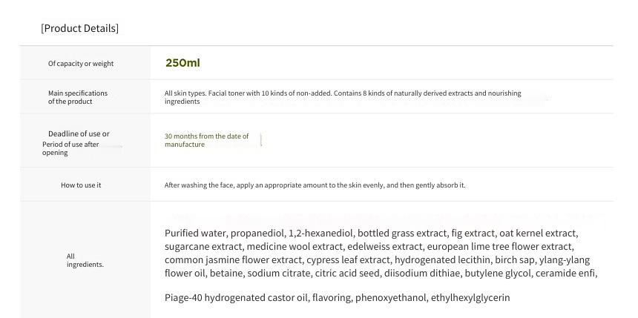This screenshot has height=318, width=638.
Task: Click the 'Main specifications of the product' label
Action: 78,97
